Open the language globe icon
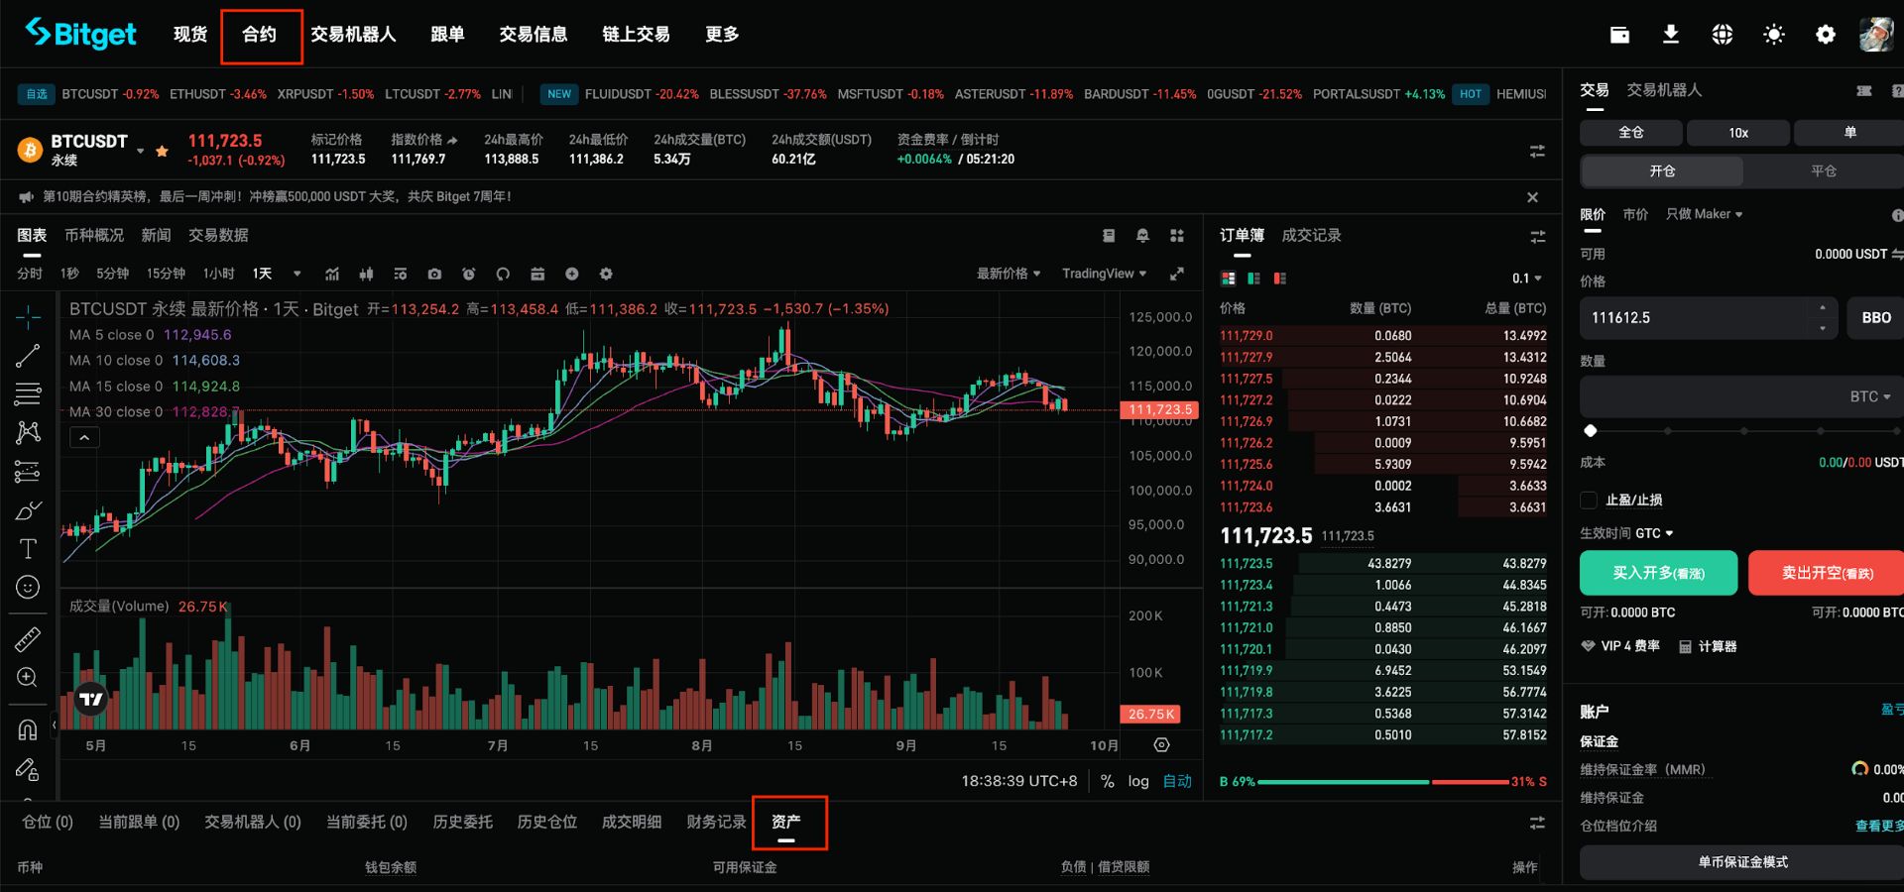Screen dimensions: 1904x892 pyautogui.click(x=1723, y=35)
